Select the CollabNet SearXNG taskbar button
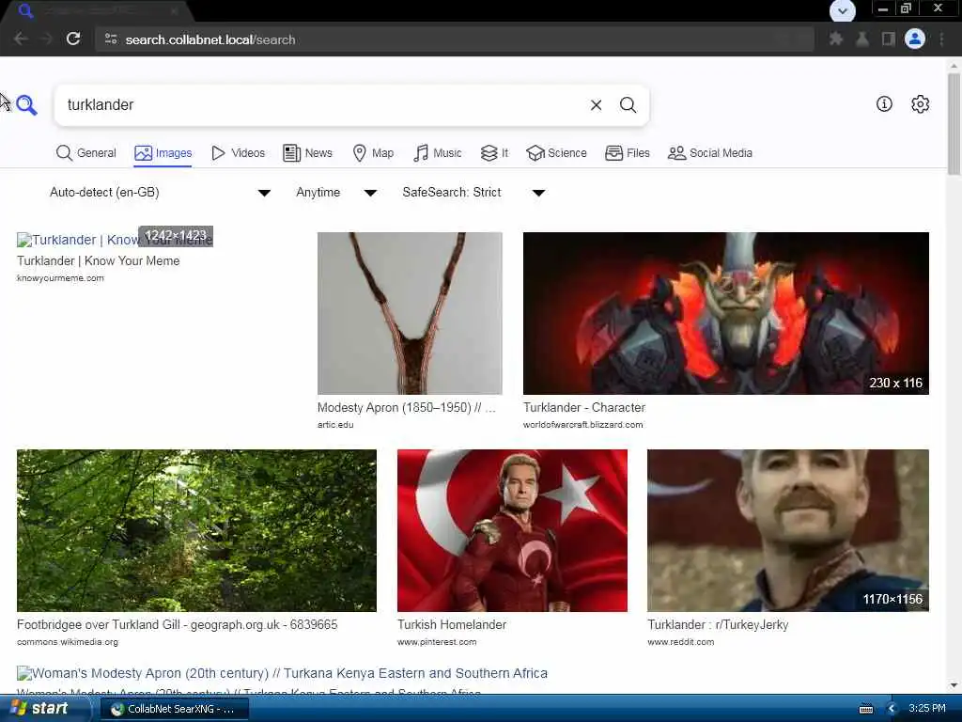This screenshot has height=722, width=962. [x=174, y=709]
